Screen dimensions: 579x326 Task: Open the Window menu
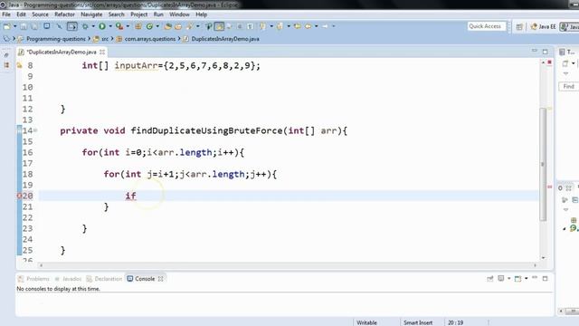click(179, 14)
